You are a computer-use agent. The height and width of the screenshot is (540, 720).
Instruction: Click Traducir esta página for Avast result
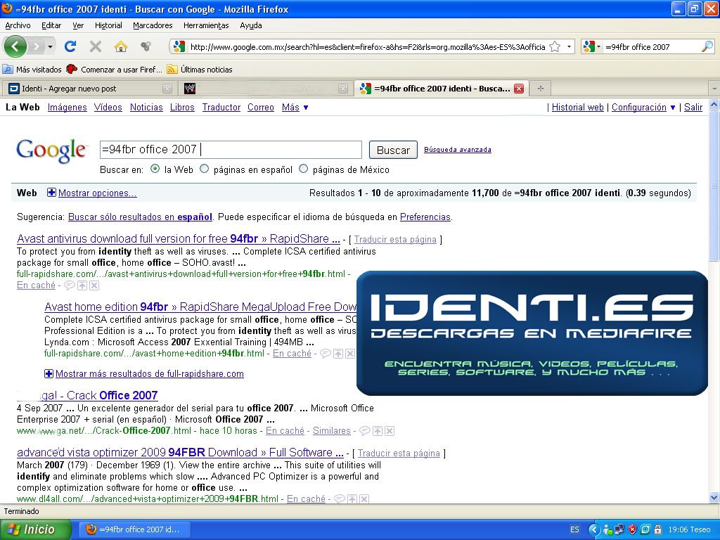395,239
